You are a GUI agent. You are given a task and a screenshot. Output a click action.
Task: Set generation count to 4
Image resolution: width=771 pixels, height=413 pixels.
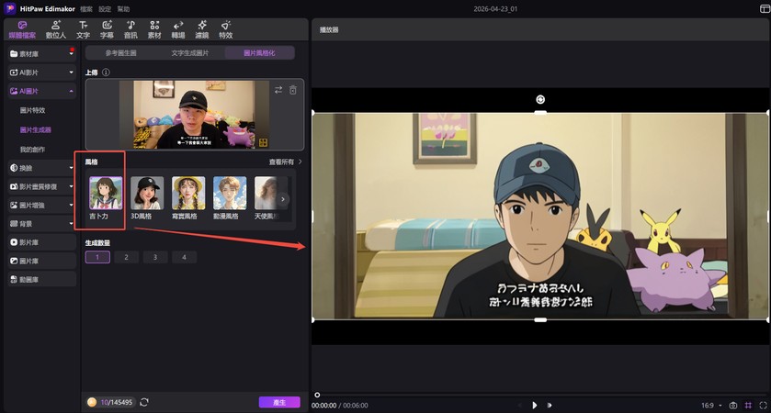(x=185, y=257)
